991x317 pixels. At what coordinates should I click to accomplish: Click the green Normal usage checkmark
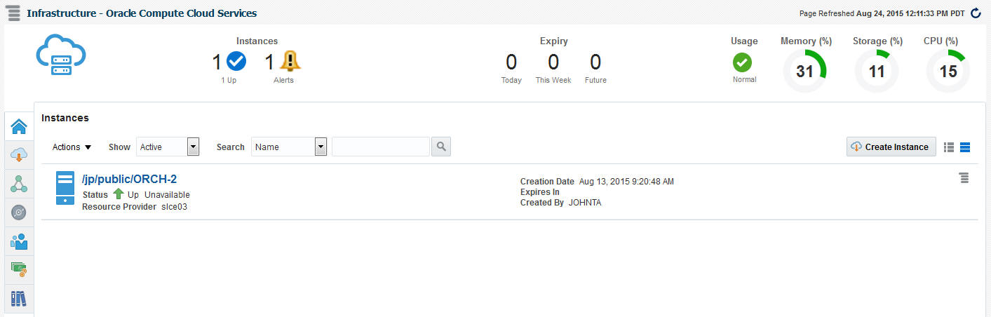(x=742, y=62)
